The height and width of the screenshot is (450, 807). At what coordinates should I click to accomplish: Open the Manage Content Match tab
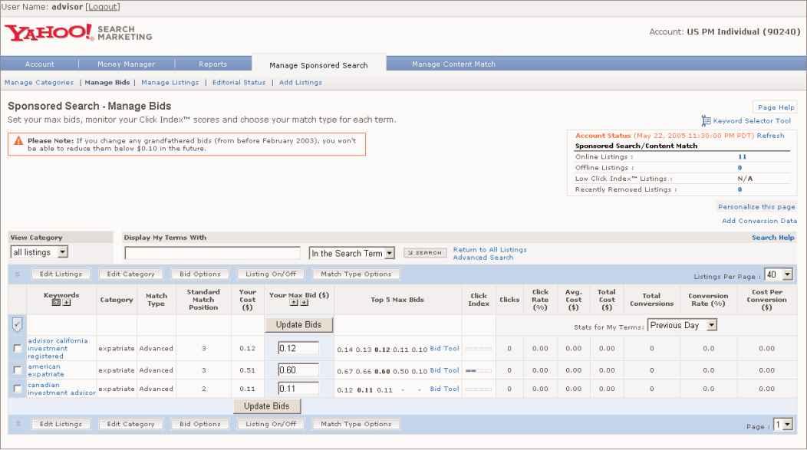453,64
